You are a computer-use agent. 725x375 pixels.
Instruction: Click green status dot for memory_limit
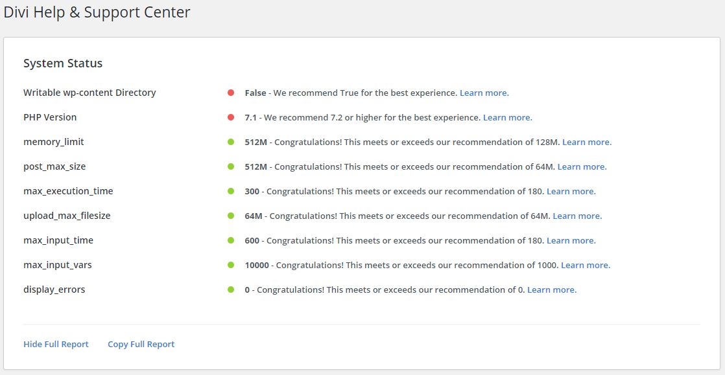point(232,142)
